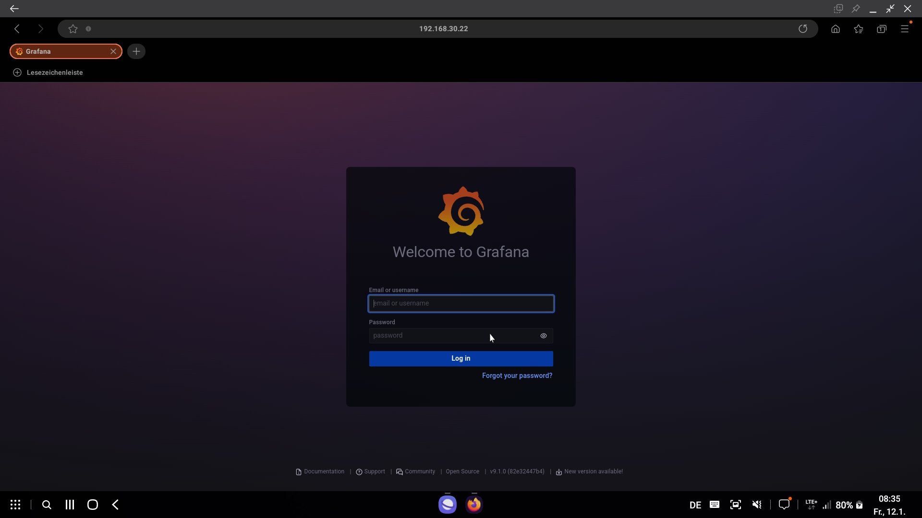This screenshot has height=518, width=922.
Task: Add a new browser tab
Action: pyautogui.click(x=136, y=51)
